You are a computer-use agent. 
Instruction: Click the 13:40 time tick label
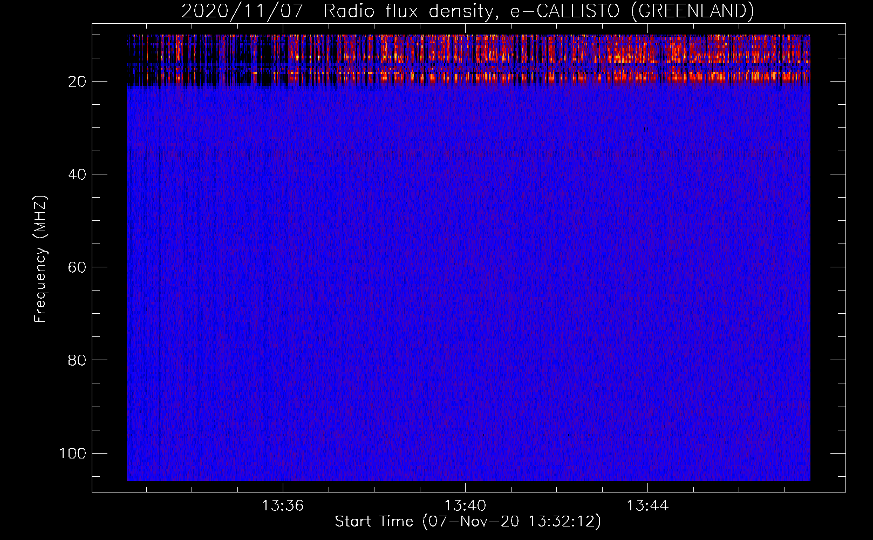tap(465, 506)
